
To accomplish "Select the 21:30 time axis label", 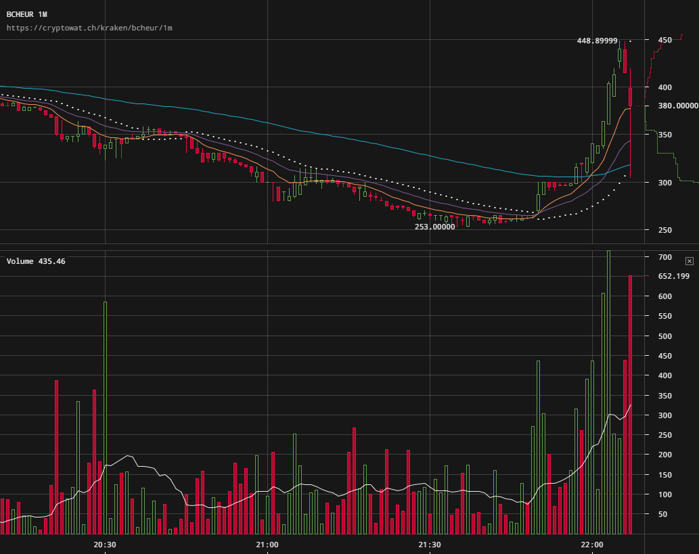I will pos(429,545).
